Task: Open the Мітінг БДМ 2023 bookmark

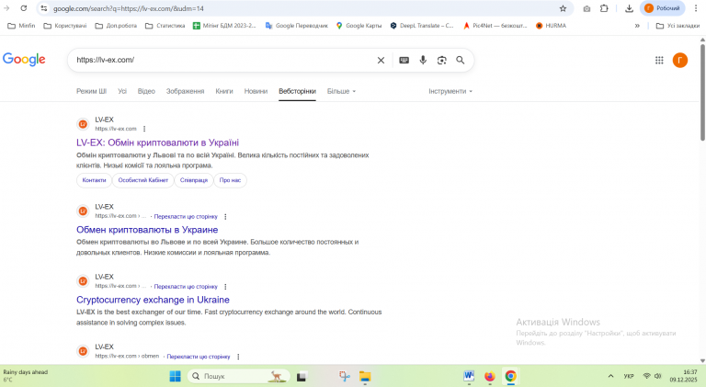Action: coord(224,26)
